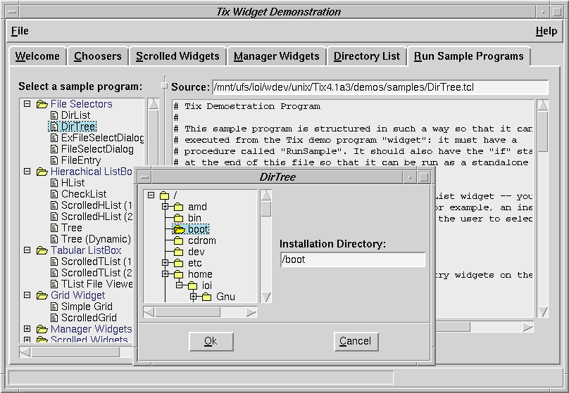This screenshot has width=569, height=393.
Task: Click the source code scrollbar up arrow
Action: pyautogui.click(x=543, y=105)
